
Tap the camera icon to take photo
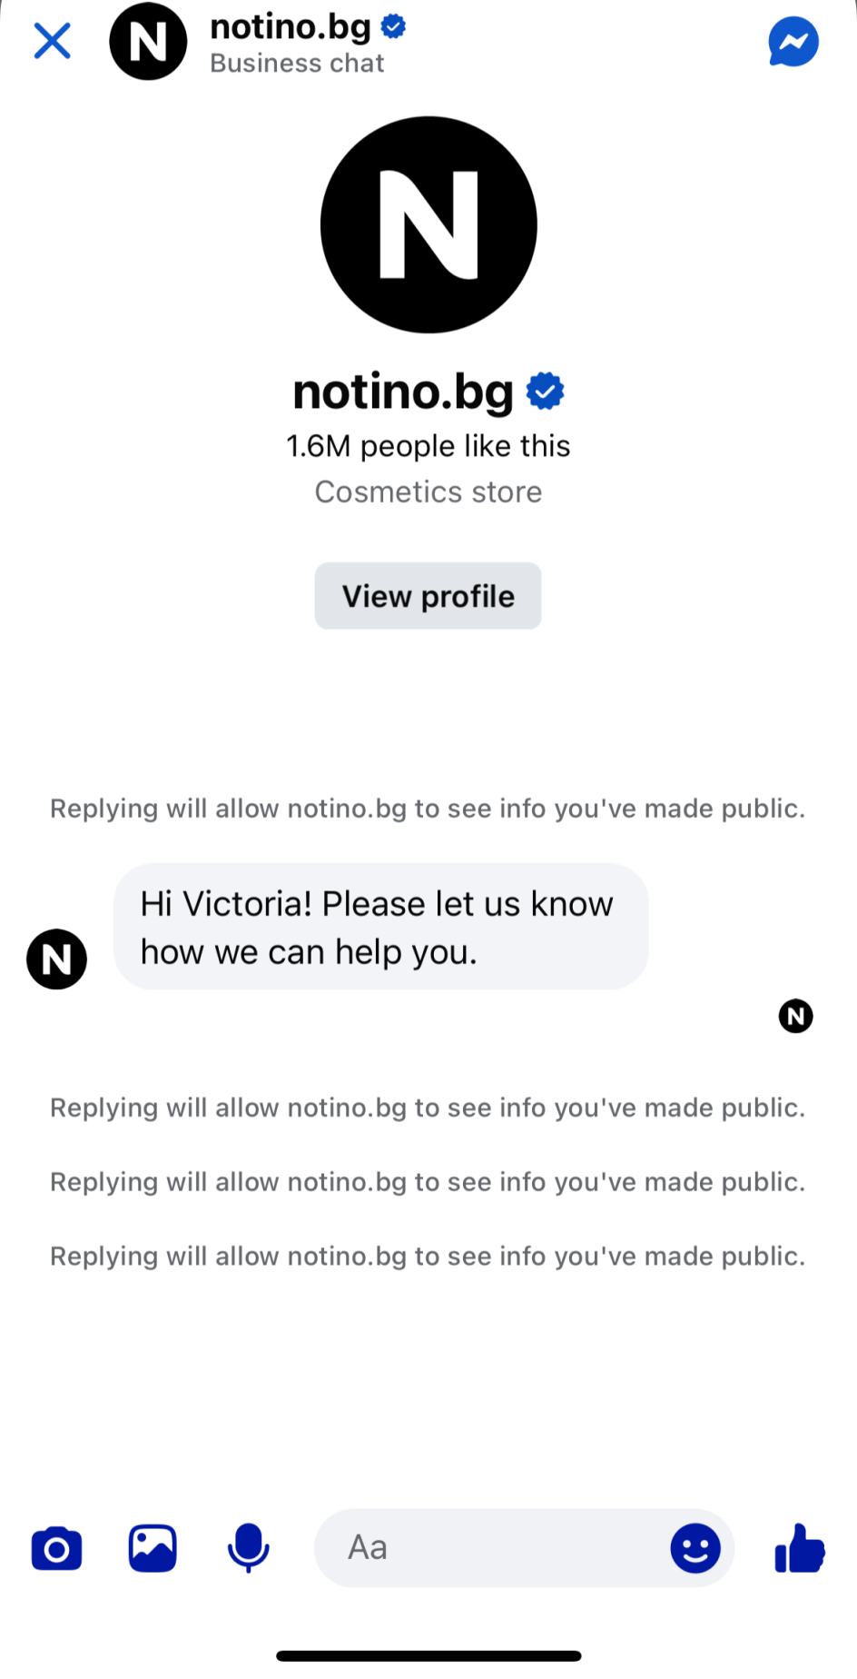(x=57, y=1548)
